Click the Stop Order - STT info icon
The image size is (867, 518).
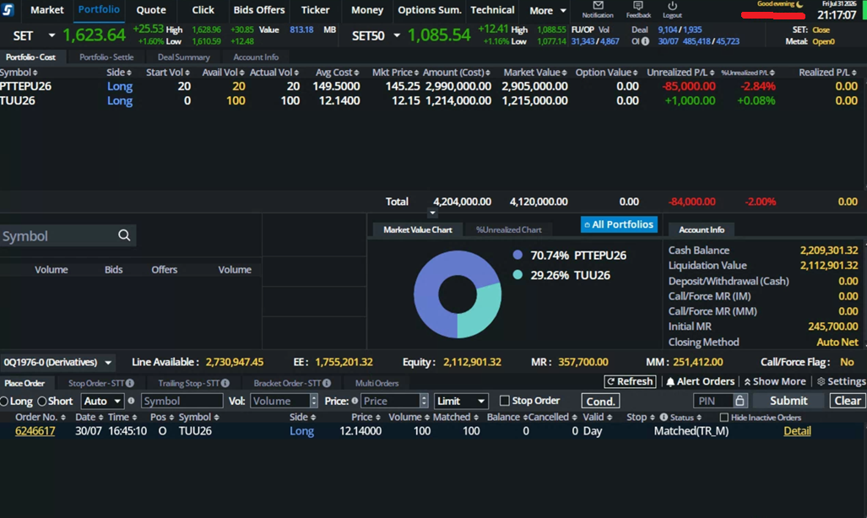pos(129,382)
